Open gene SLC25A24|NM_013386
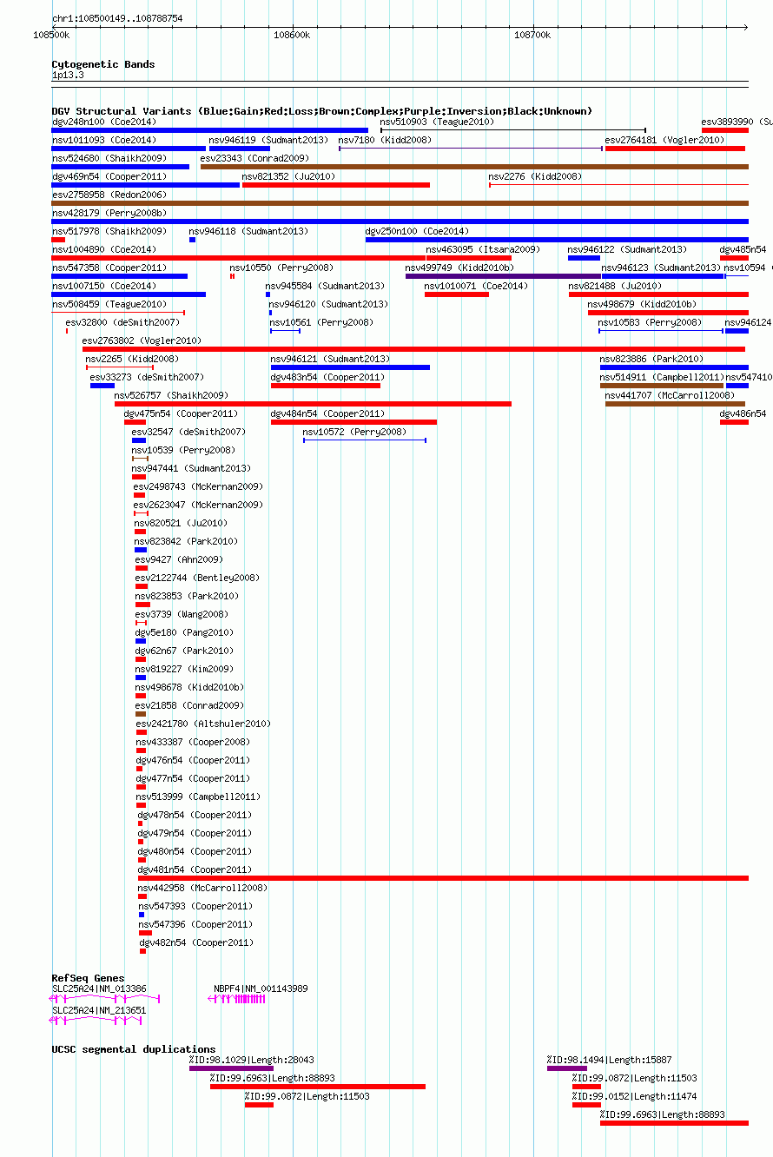 point(99,988)
